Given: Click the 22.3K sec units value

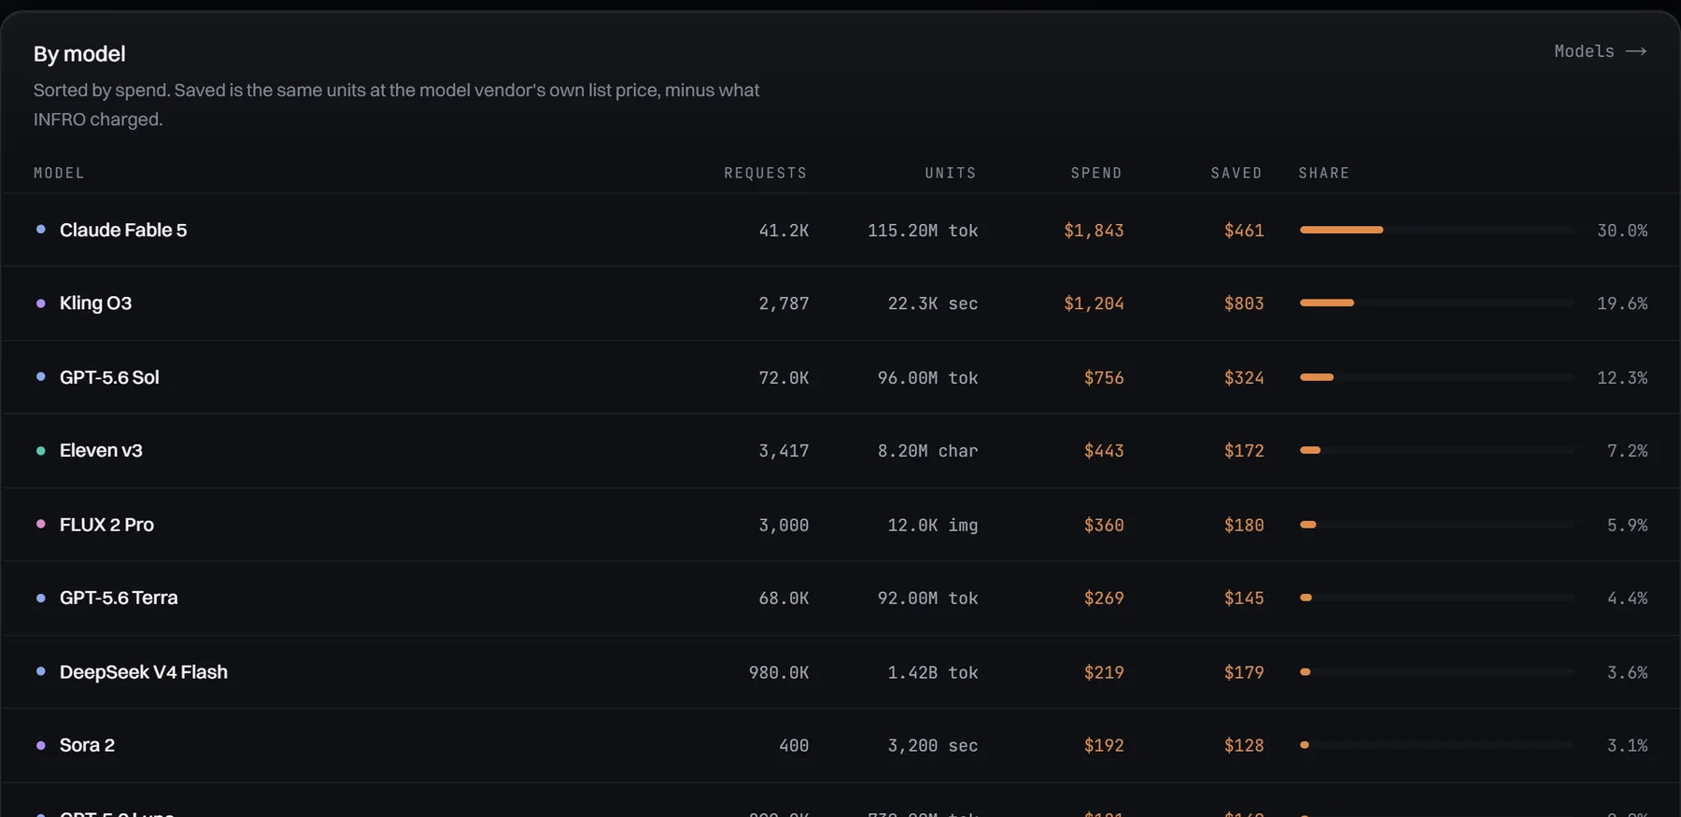Looking at the screenshot, I should coord(933,303).
